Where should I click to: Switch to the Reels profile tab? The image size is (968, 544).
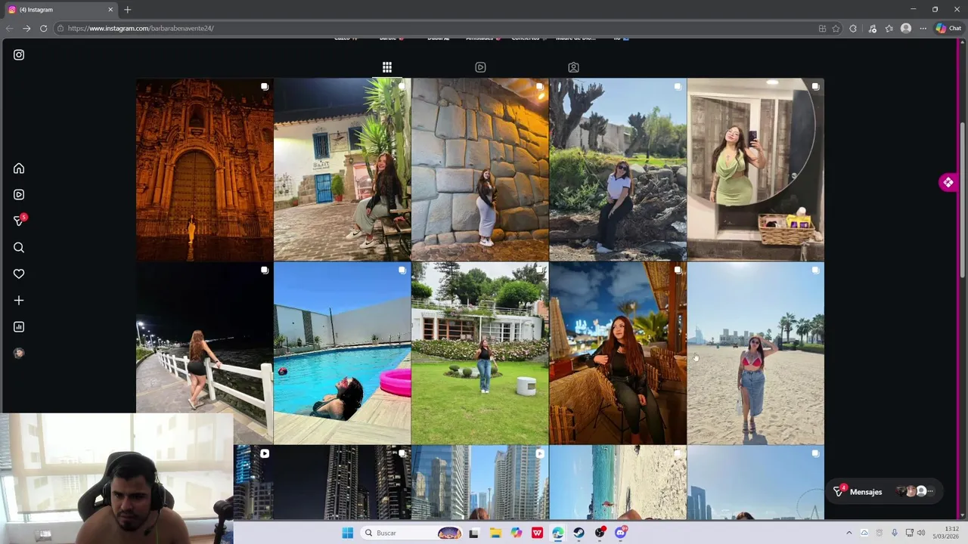(480, 67)
